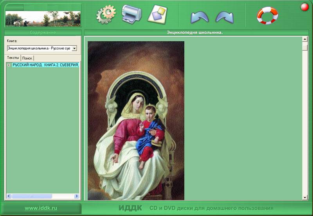The image size is (313, 216).
Task: Click the Madonna and child painting
Action: [136, 121]
